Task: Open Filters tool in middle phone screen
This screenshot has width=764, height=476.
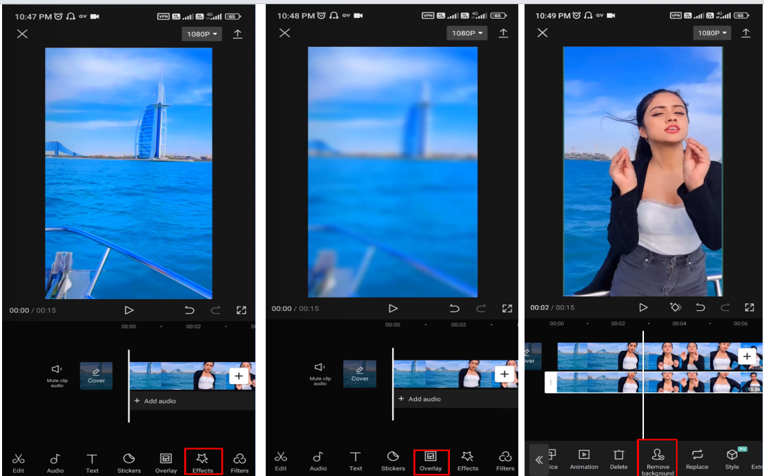Action: click(x=505, y=461)
